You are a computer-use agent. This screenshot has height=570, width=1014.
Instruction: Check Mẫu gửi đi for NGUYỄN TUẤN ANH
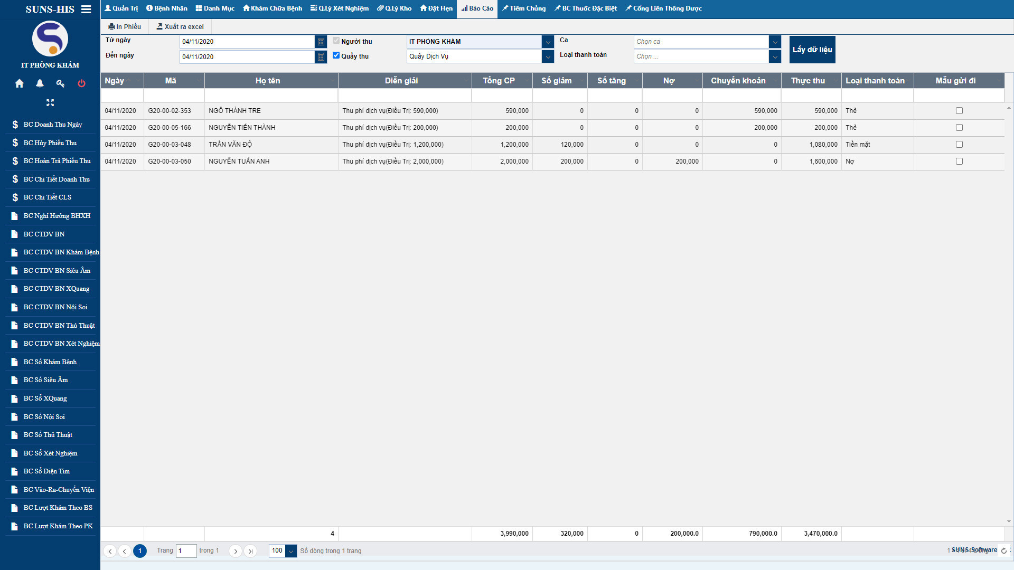coord(959,161)
